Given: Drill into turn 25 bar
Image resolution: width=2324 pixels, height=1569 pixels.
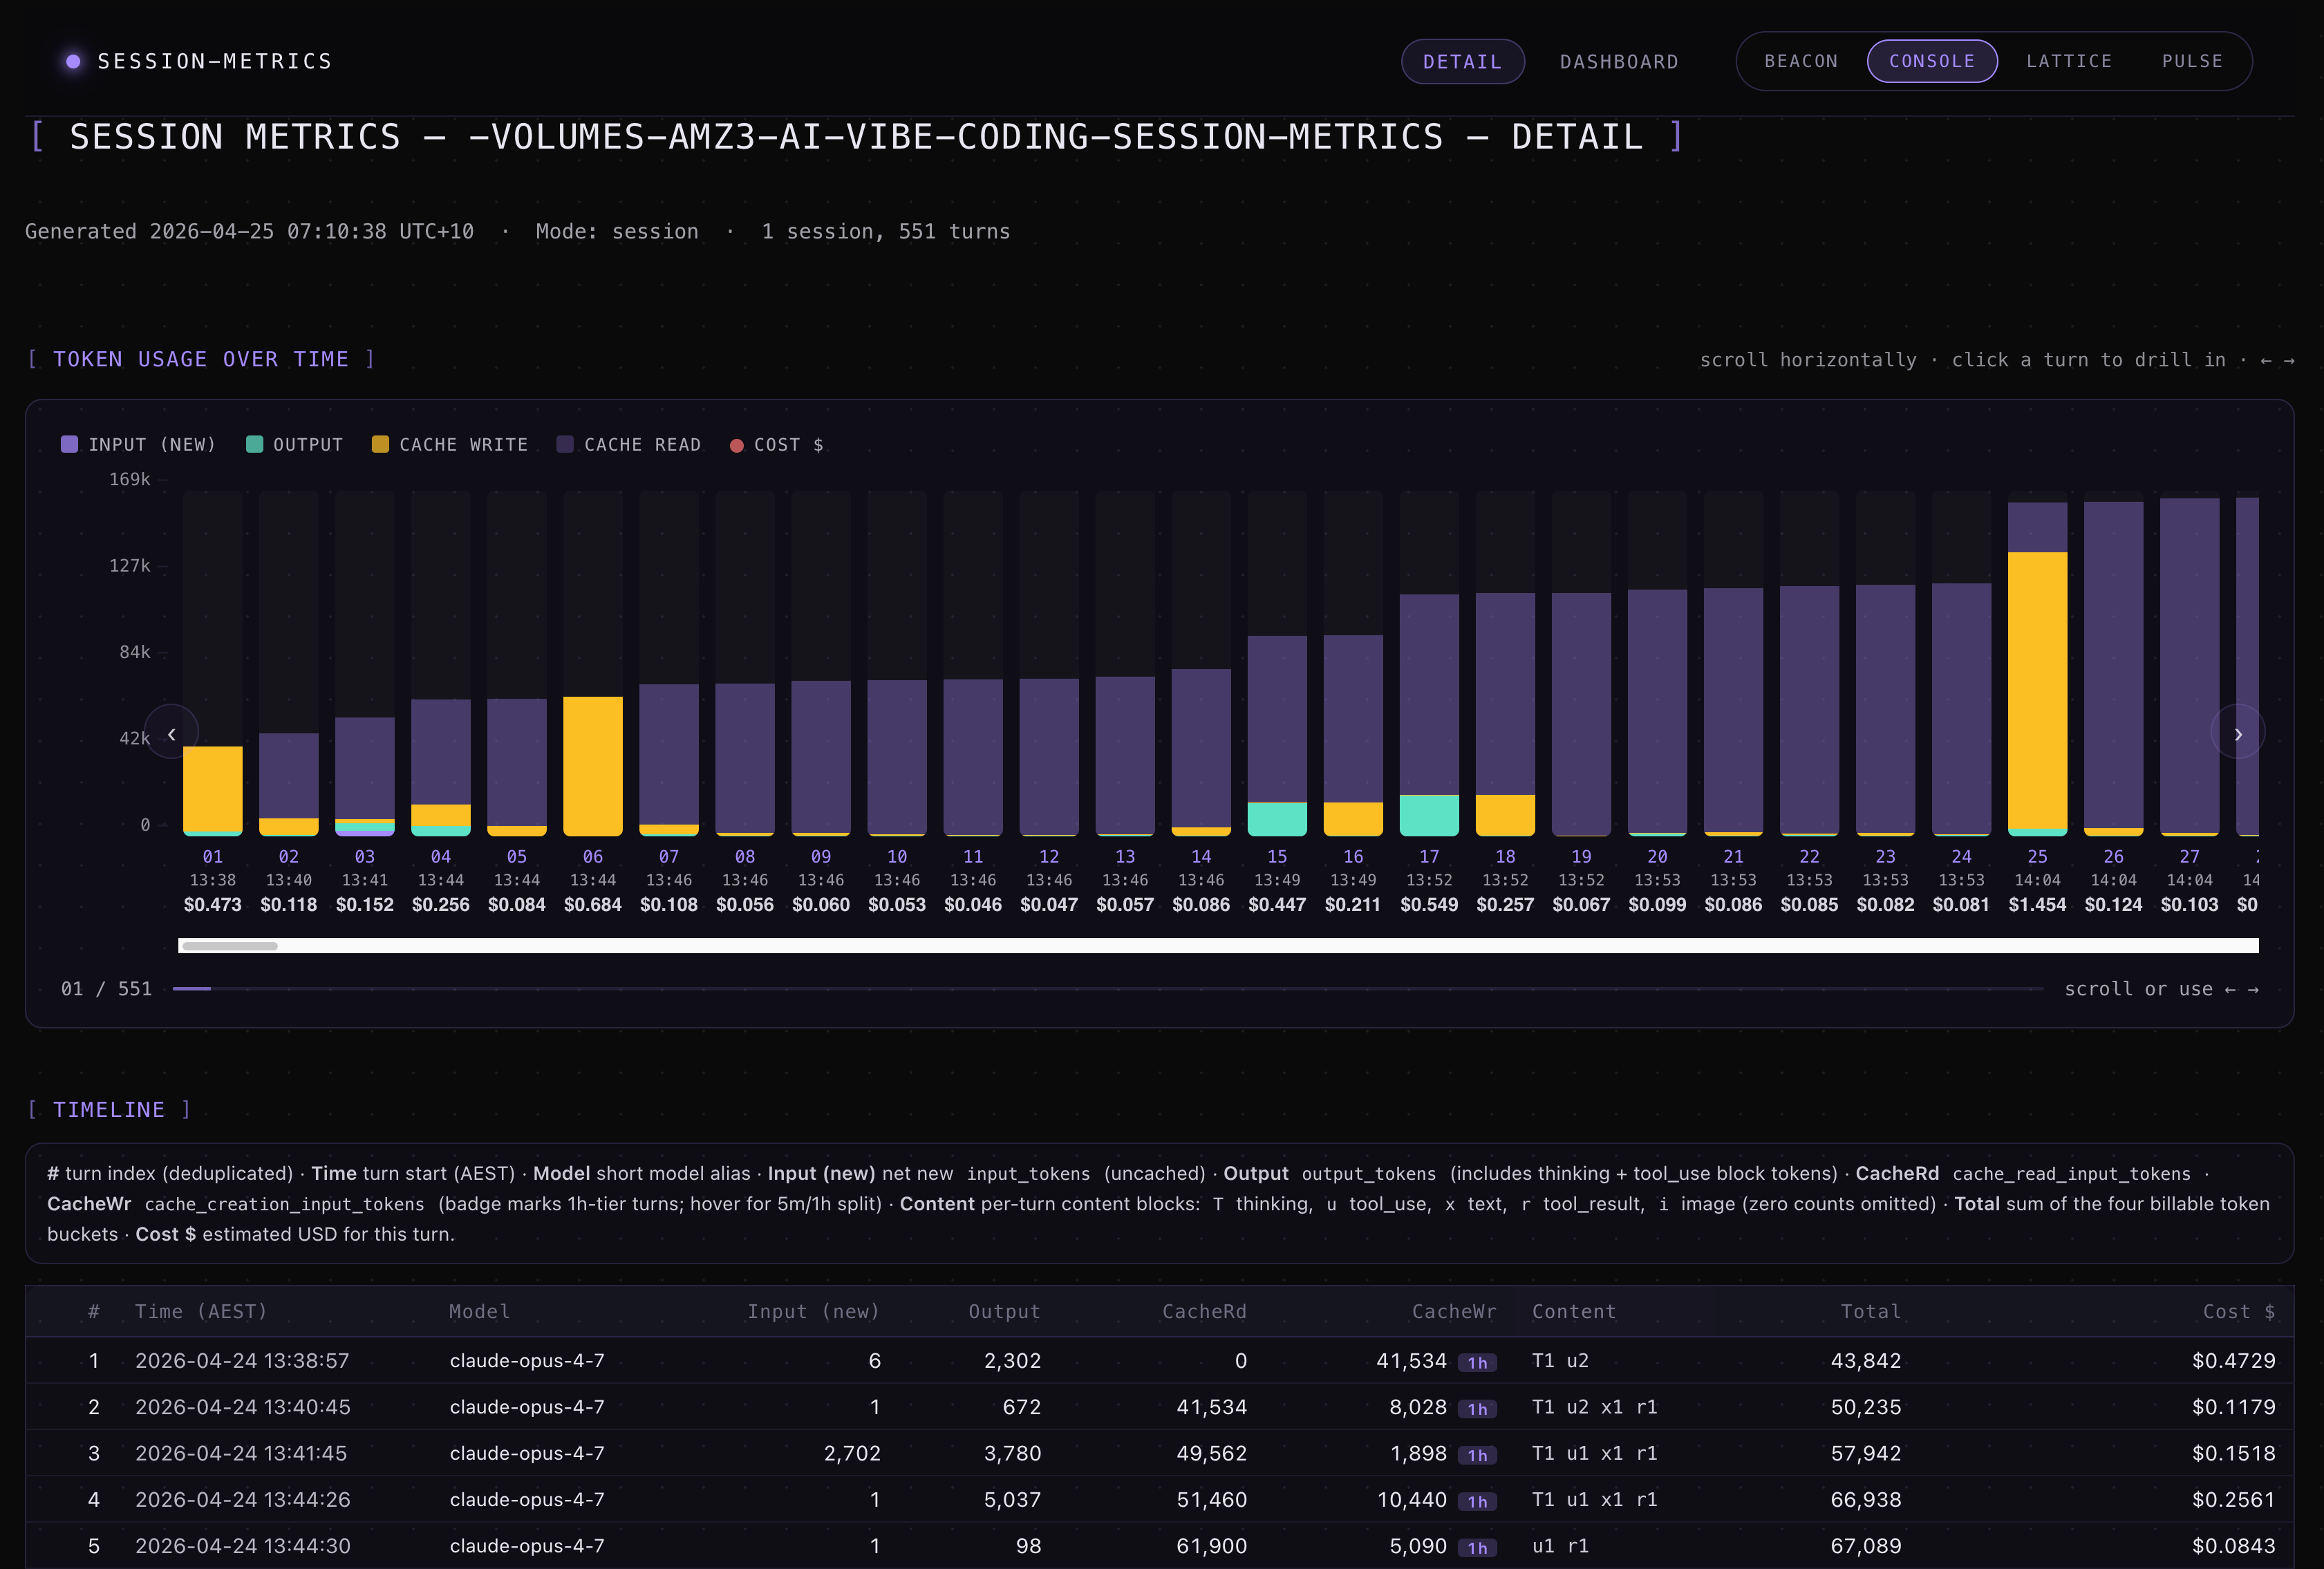Looking at the screenshot, I should click(2037, 690).
